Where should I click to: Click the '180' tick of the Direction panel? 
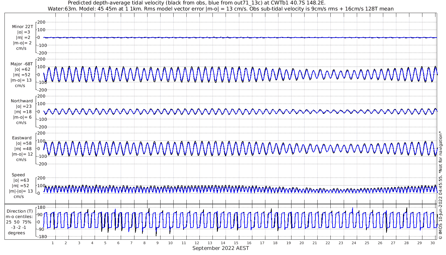click(x=42, y=208)
